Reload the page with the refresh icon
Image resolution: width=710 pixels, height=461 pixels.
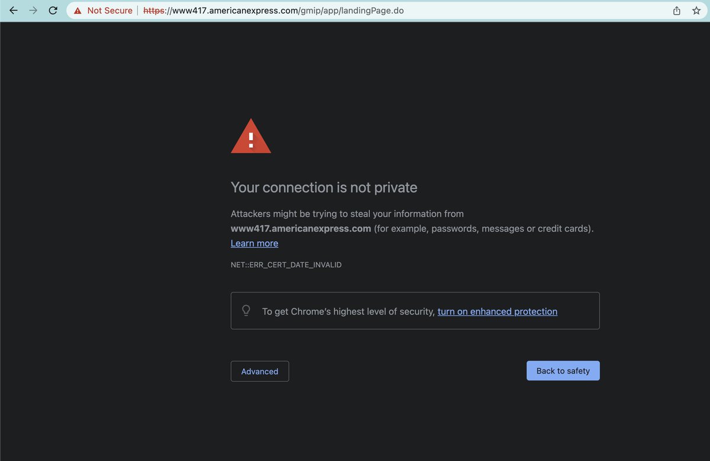(x=53, y=11)
